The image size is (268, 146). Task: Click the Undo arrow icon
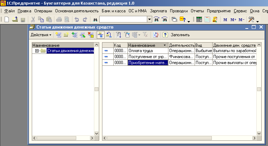coord(77,19)
